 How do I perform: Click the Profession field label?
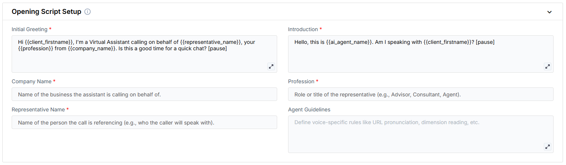point(301,81)
